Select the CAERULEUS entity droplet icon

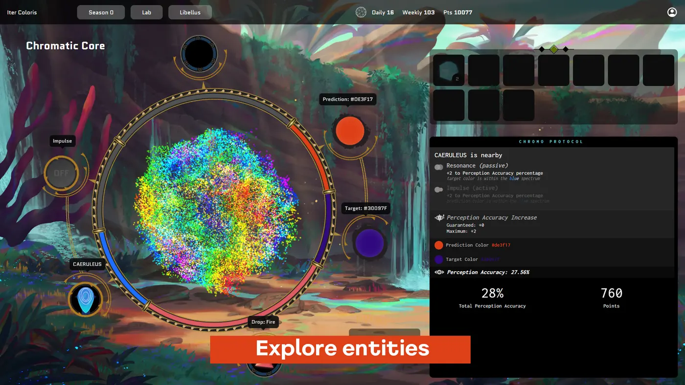point(86,299)
